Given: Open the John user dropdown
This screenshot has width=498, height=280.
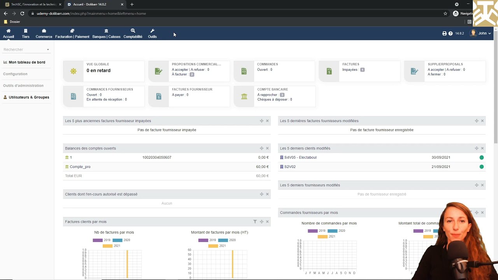Looking at the screenshot, I should [x=480, y=33].
